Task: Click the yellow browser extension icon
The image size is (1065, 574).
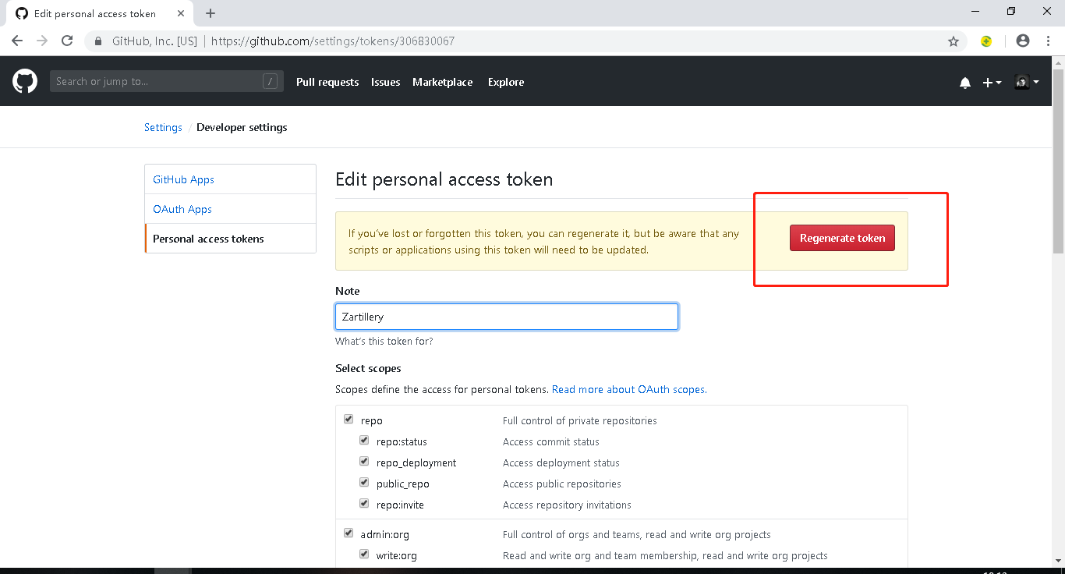Action: [986, 41]
